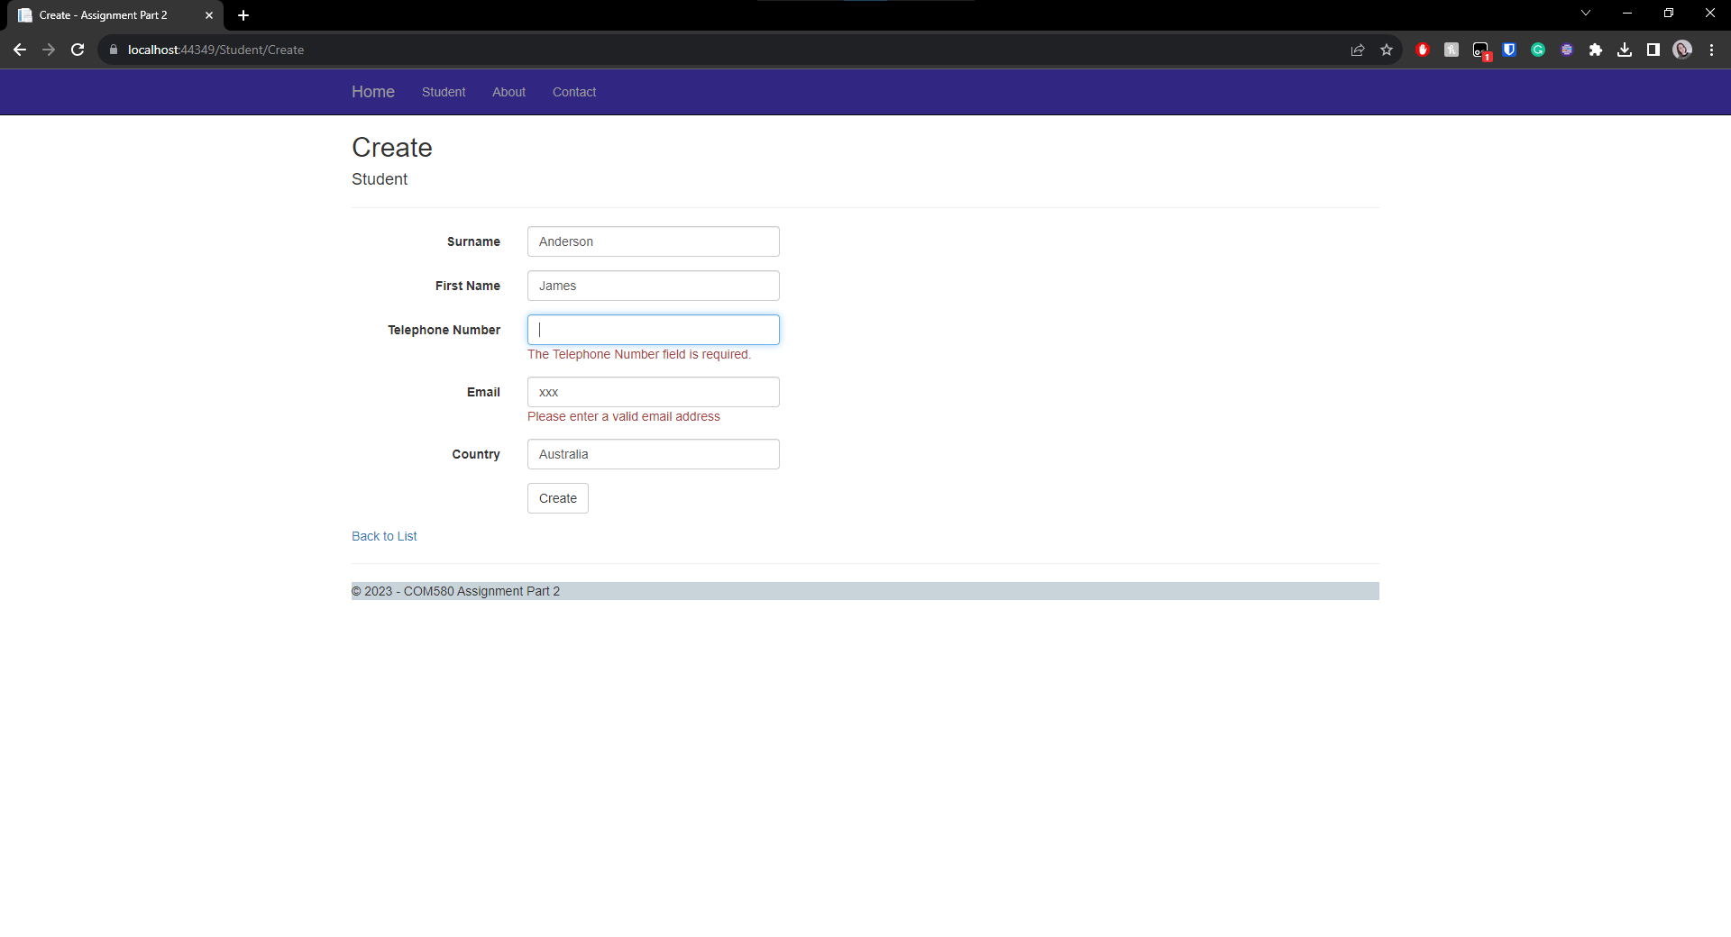The width and height of the screenshot is (1731, 937).
Task: Switch to the Student navigation item
Action: (443, 92)
